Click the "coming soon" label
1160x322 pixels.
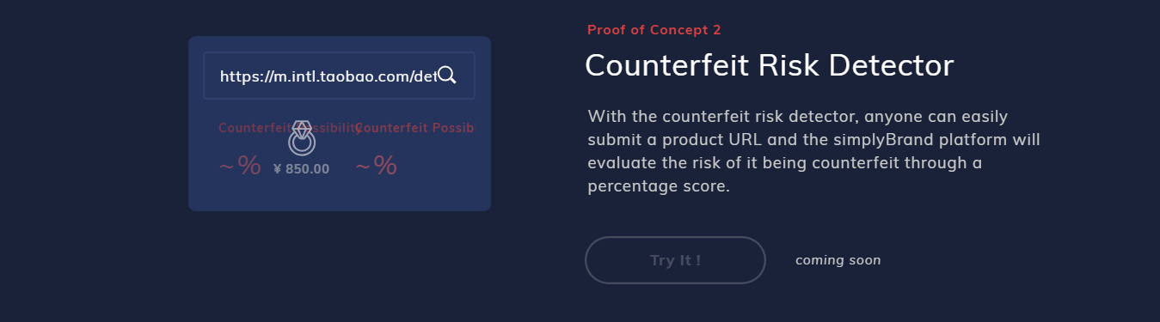(838, 260)
